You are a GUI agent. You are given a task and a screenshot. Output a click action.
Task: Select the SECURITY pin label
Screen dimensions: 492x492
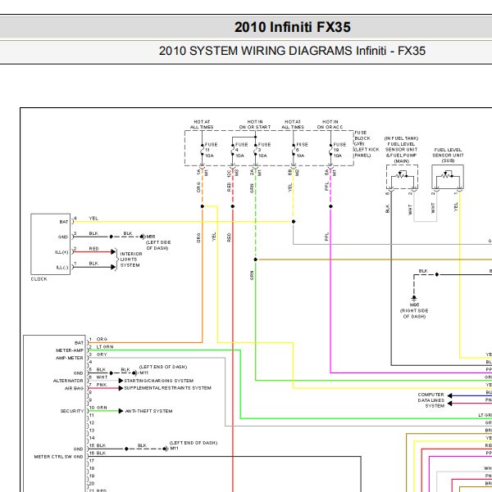pos(72,411)
